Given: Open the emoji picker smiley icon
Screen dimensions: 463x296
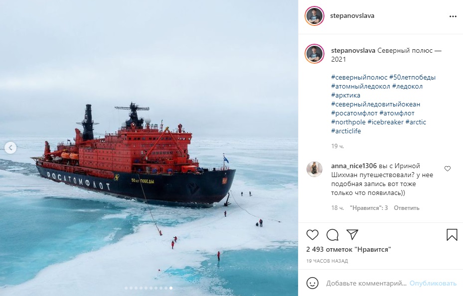Looking at the screenshot, I should (312, 284).
